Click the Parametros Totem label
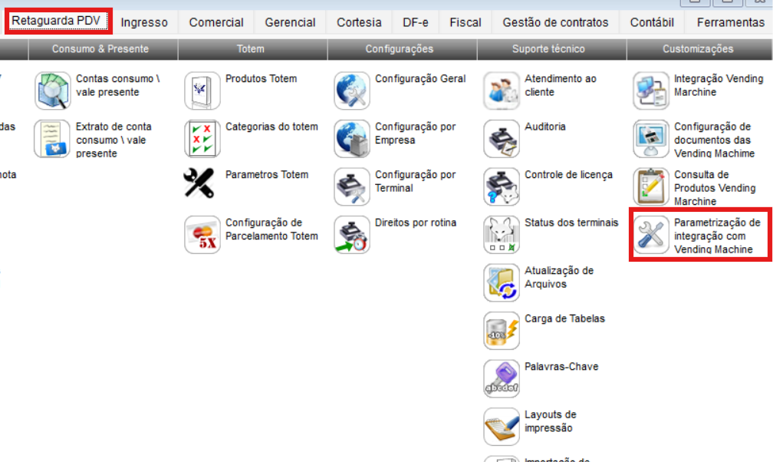The height and width of the screenshot is (462, 773). point(267,174)
